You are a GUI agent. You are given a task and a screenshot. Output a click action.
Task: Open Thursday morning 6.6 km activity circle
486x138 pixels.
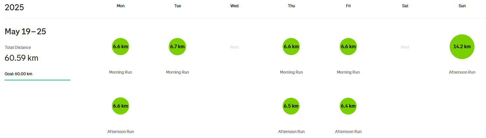click(x=291, y=47)
